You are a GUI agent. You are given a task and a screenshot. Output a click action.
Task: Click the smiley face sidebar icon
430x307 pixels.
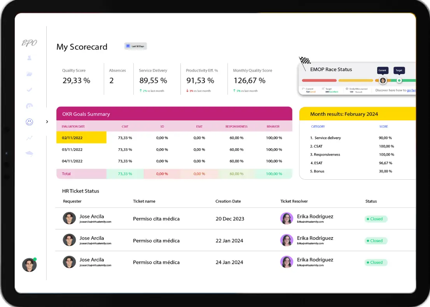(29, 122)
